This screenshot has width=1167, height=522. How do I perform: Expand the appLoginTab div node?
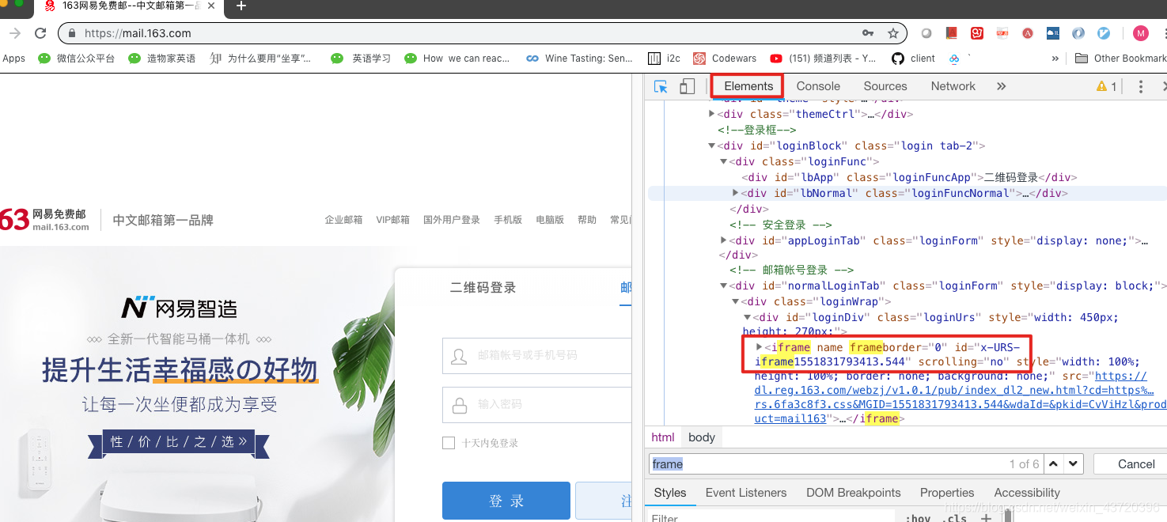click(x=724, y=240)
